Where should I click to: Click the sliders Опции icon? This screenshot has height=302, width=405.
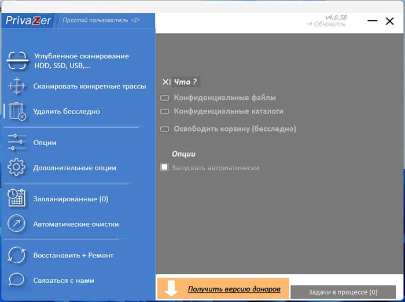[17, 142]
